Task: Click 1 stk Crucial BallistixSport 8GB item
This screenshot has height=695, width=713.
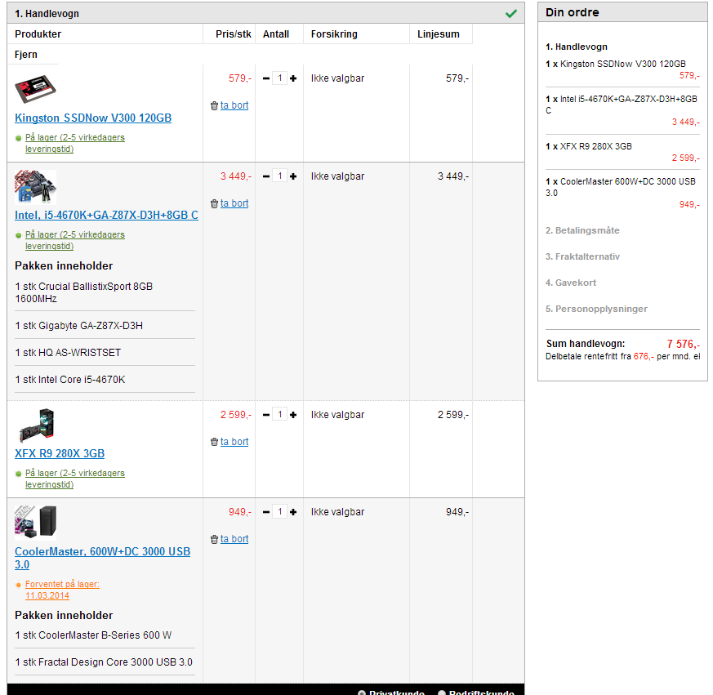Action: (83, 292)
